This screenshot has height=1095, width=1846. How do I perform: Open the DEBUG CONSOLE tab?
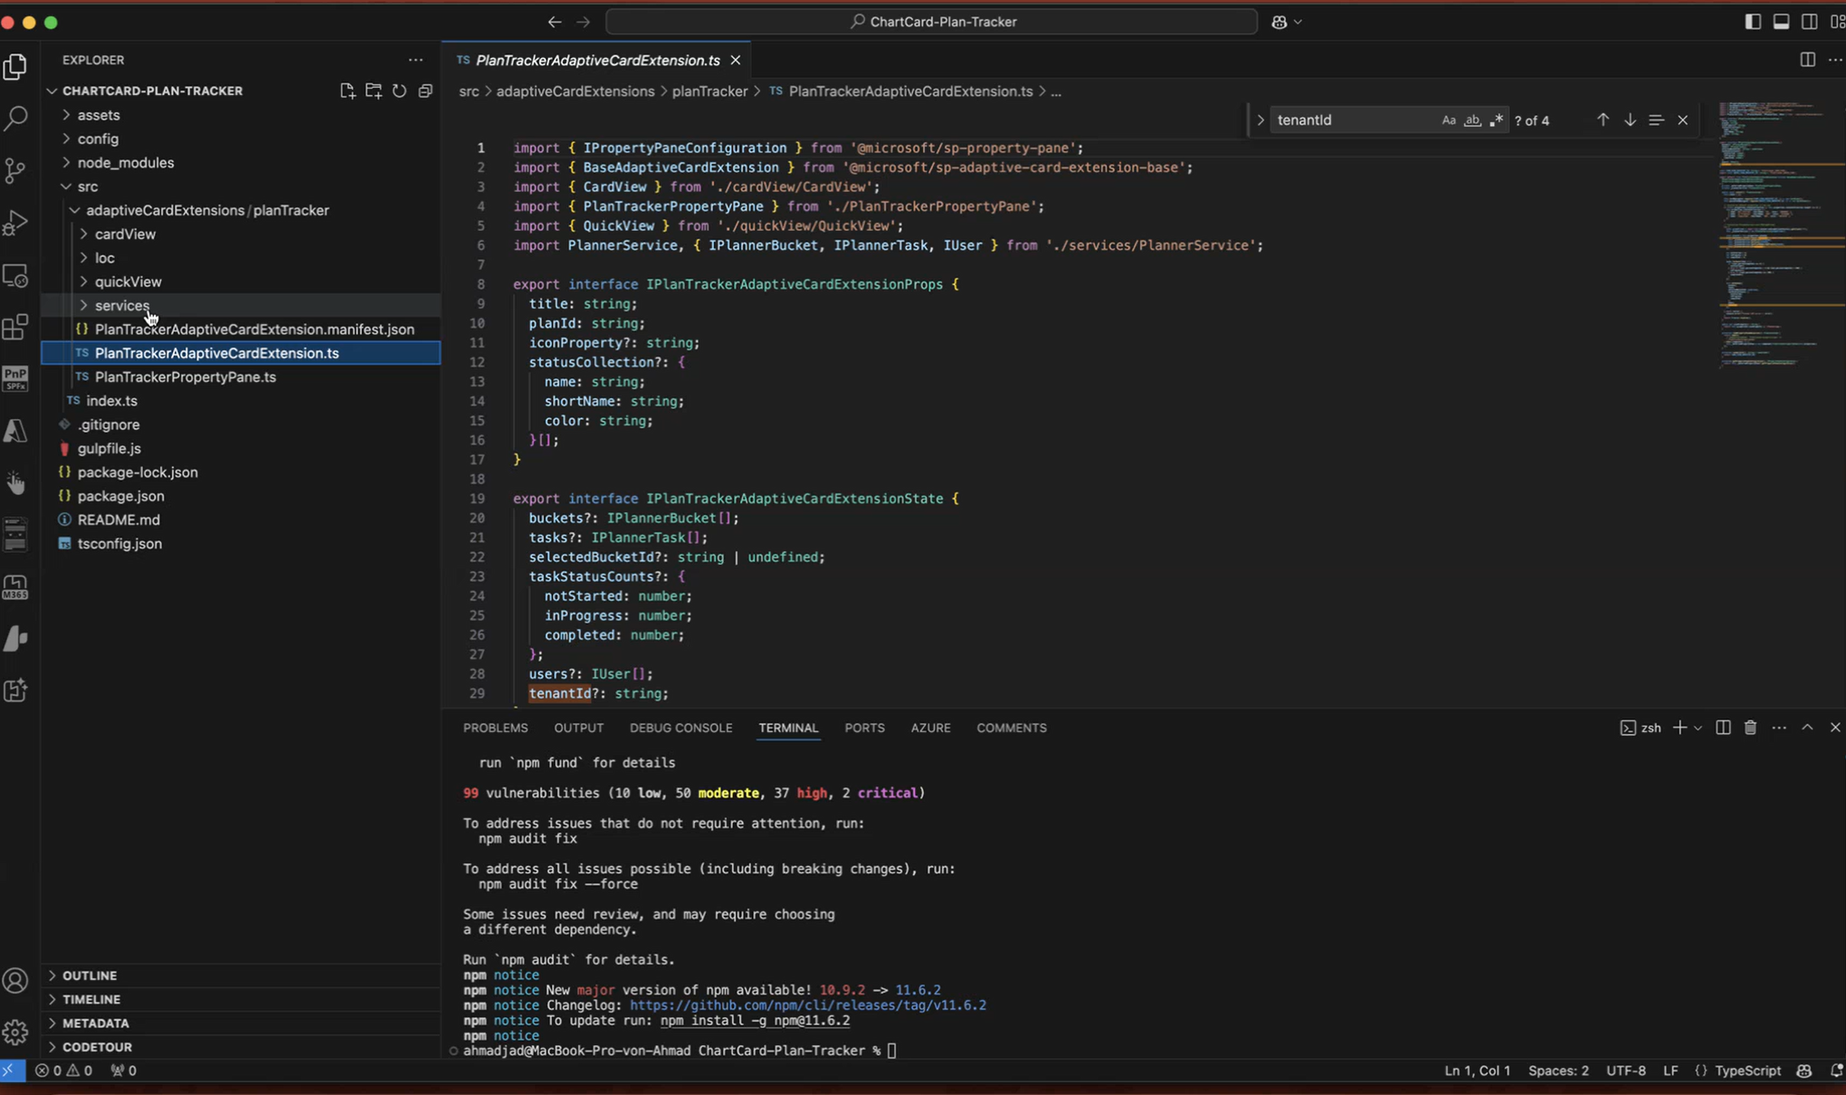680,728
